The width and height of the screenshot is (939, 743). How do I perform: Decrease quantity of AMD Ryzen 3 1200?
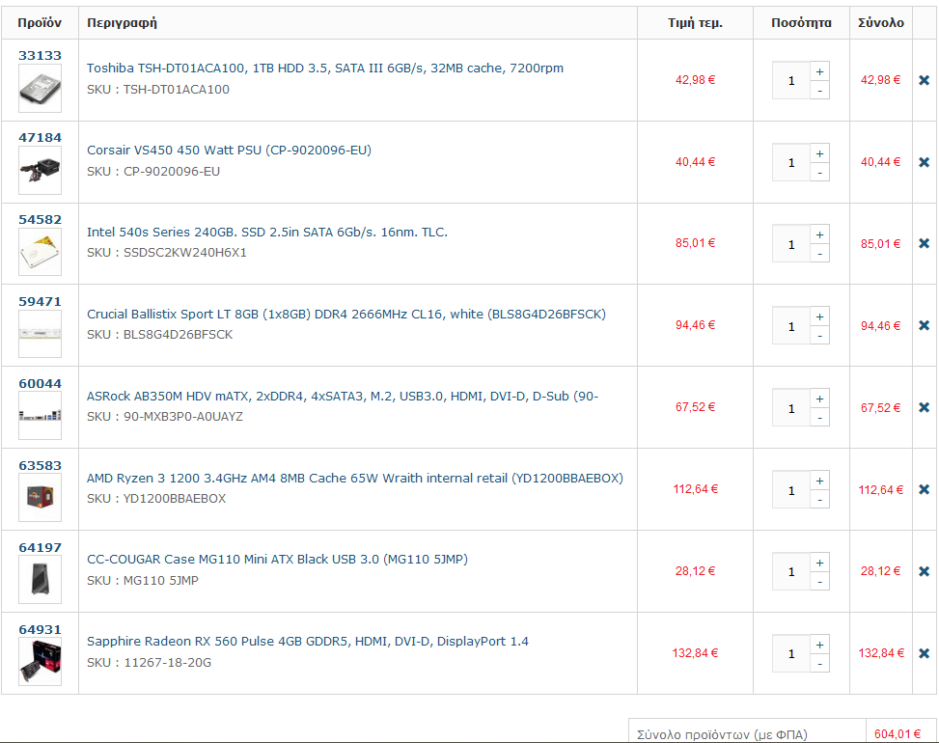coord(820,500)
